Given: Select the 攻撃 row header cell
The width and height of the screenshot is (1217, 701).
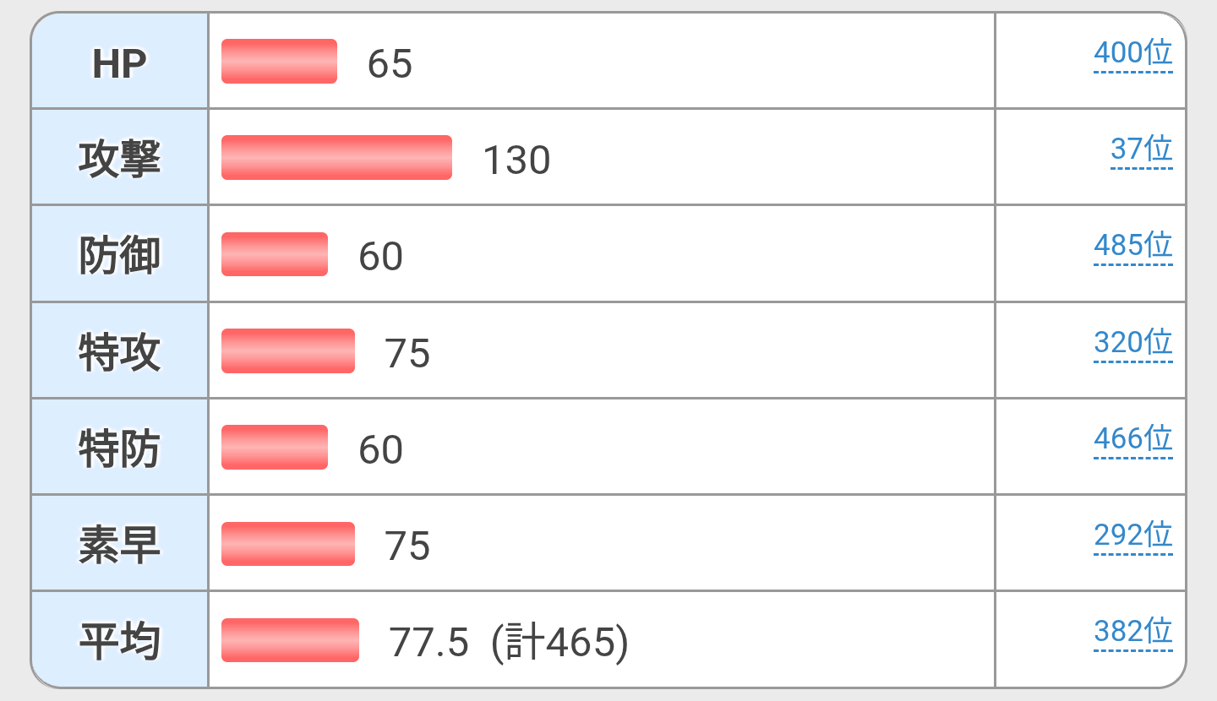Looking at the screenshot, I should 119,158.
